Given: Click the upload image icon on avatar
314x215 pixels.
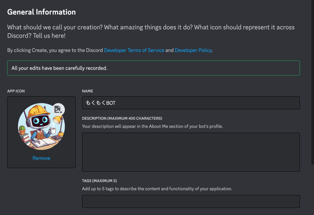Looking at the screenshot, I should point(58,109).
